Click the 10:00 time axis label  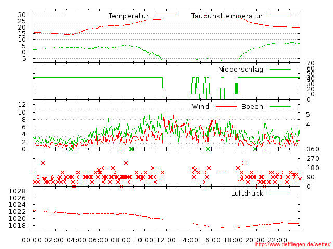[144, 240]
